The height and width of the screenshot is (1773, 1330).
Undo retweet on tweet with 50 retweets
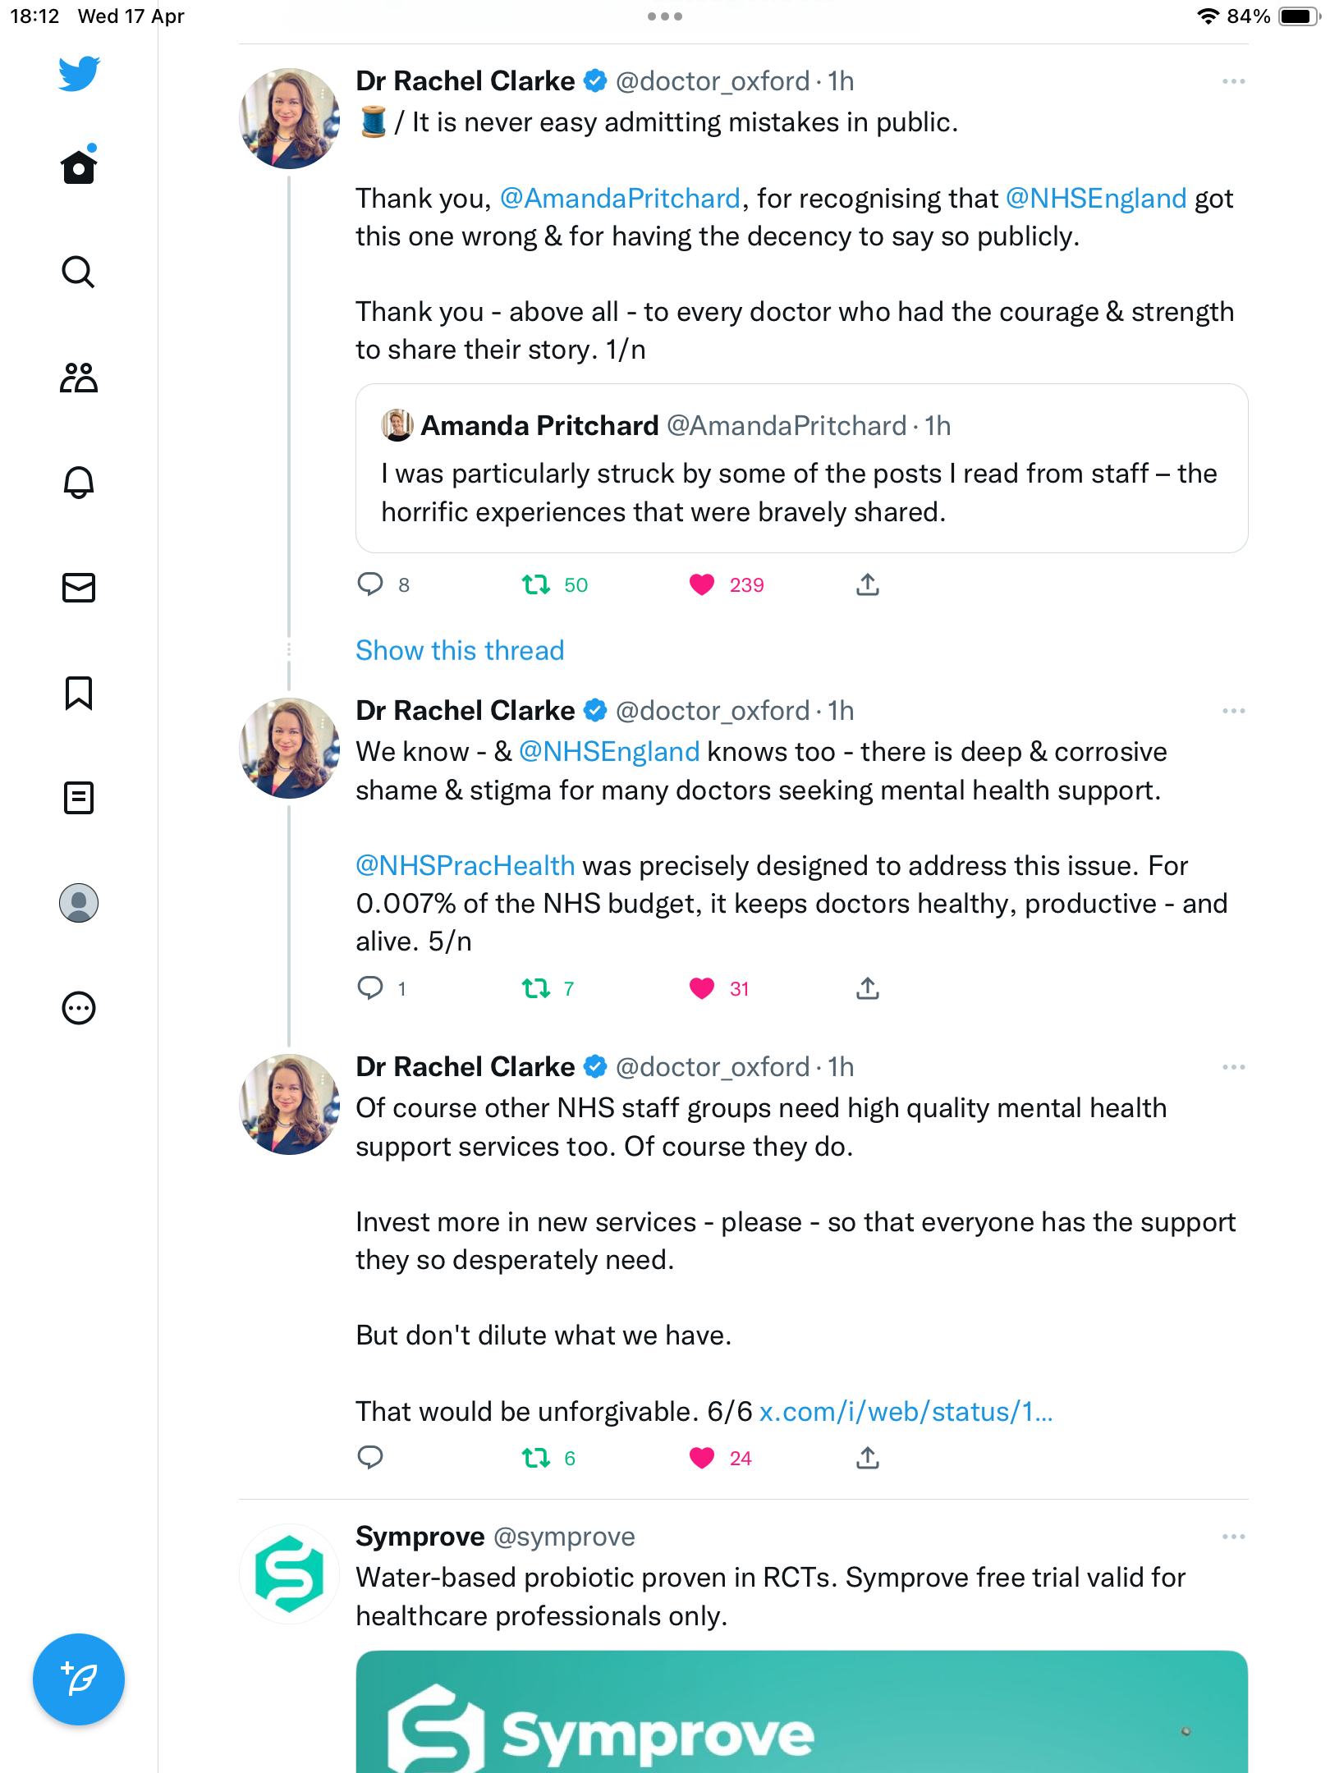536,584
